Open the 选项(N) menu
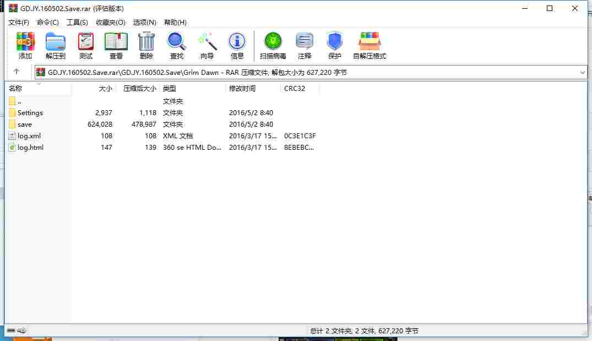 coord(144,22)
